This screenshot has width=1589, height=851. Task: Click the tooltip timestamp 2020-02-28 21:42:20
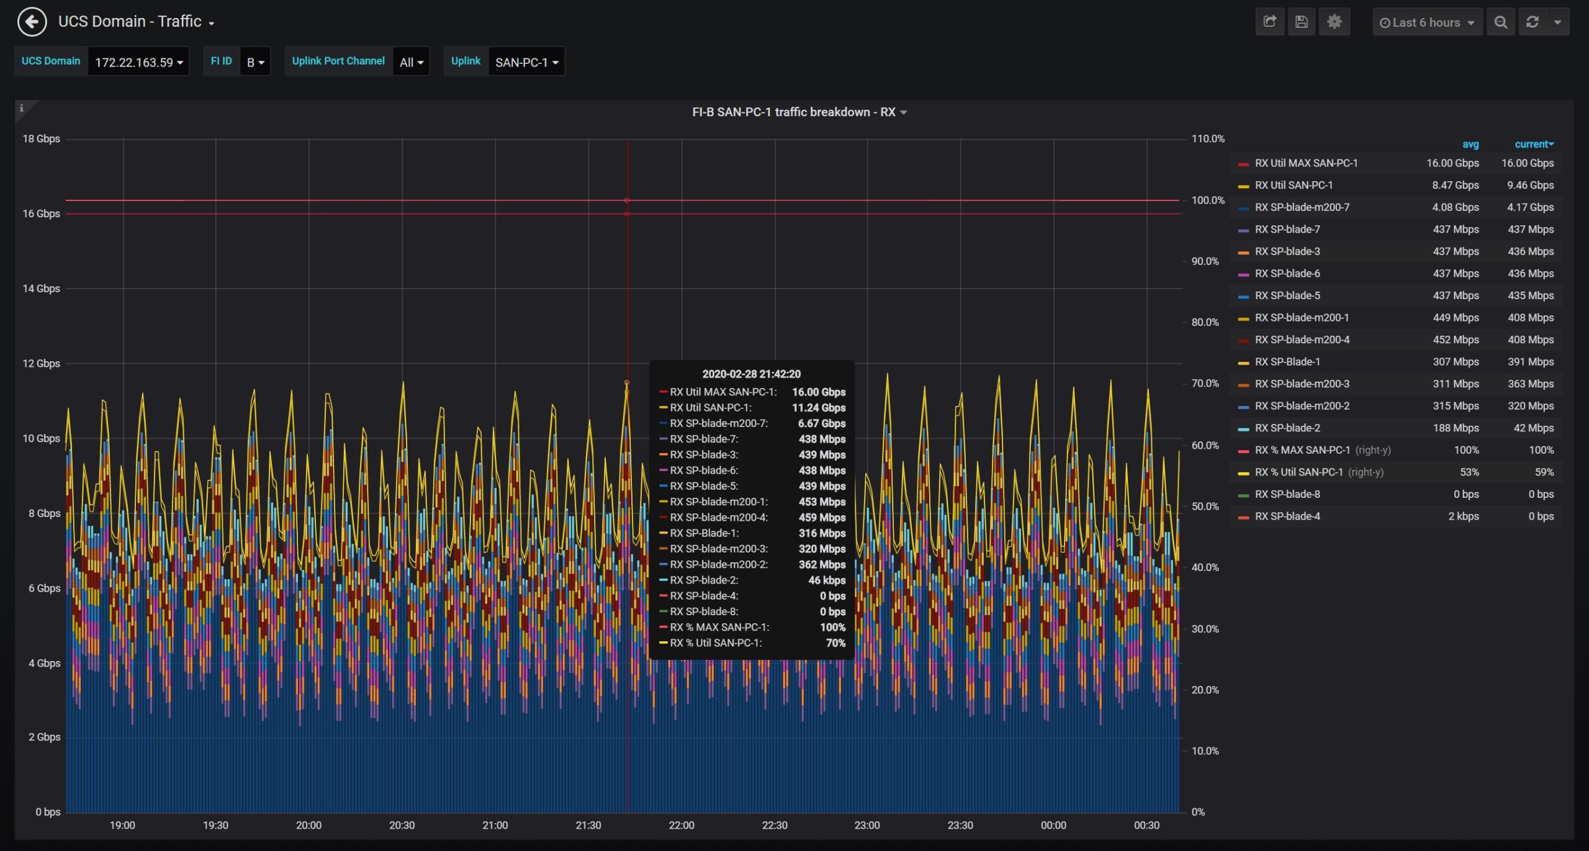(x=751, y=374)
